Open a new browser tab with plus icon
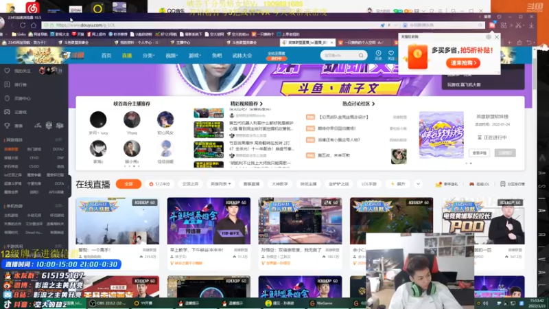Viewport: 549px width, 309px height. click(x=509, y=43)
